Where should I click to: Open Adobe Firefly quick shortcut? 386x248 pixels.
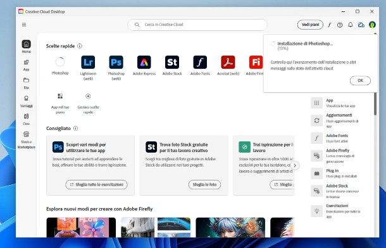pos(255,66)
